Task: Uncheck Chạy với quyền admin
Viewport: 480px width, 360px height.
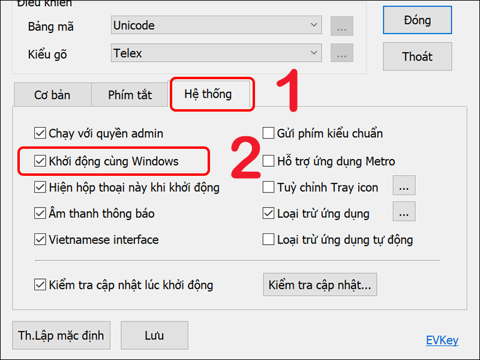Action: tap(40, 134)
